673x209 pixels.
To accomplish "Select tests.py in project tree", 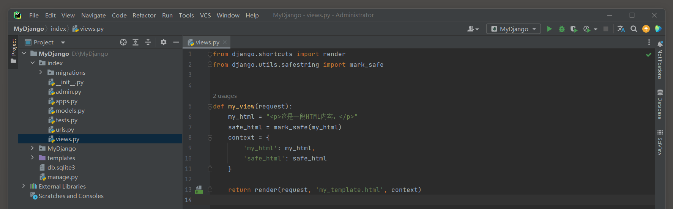I will tap(66, 120).
